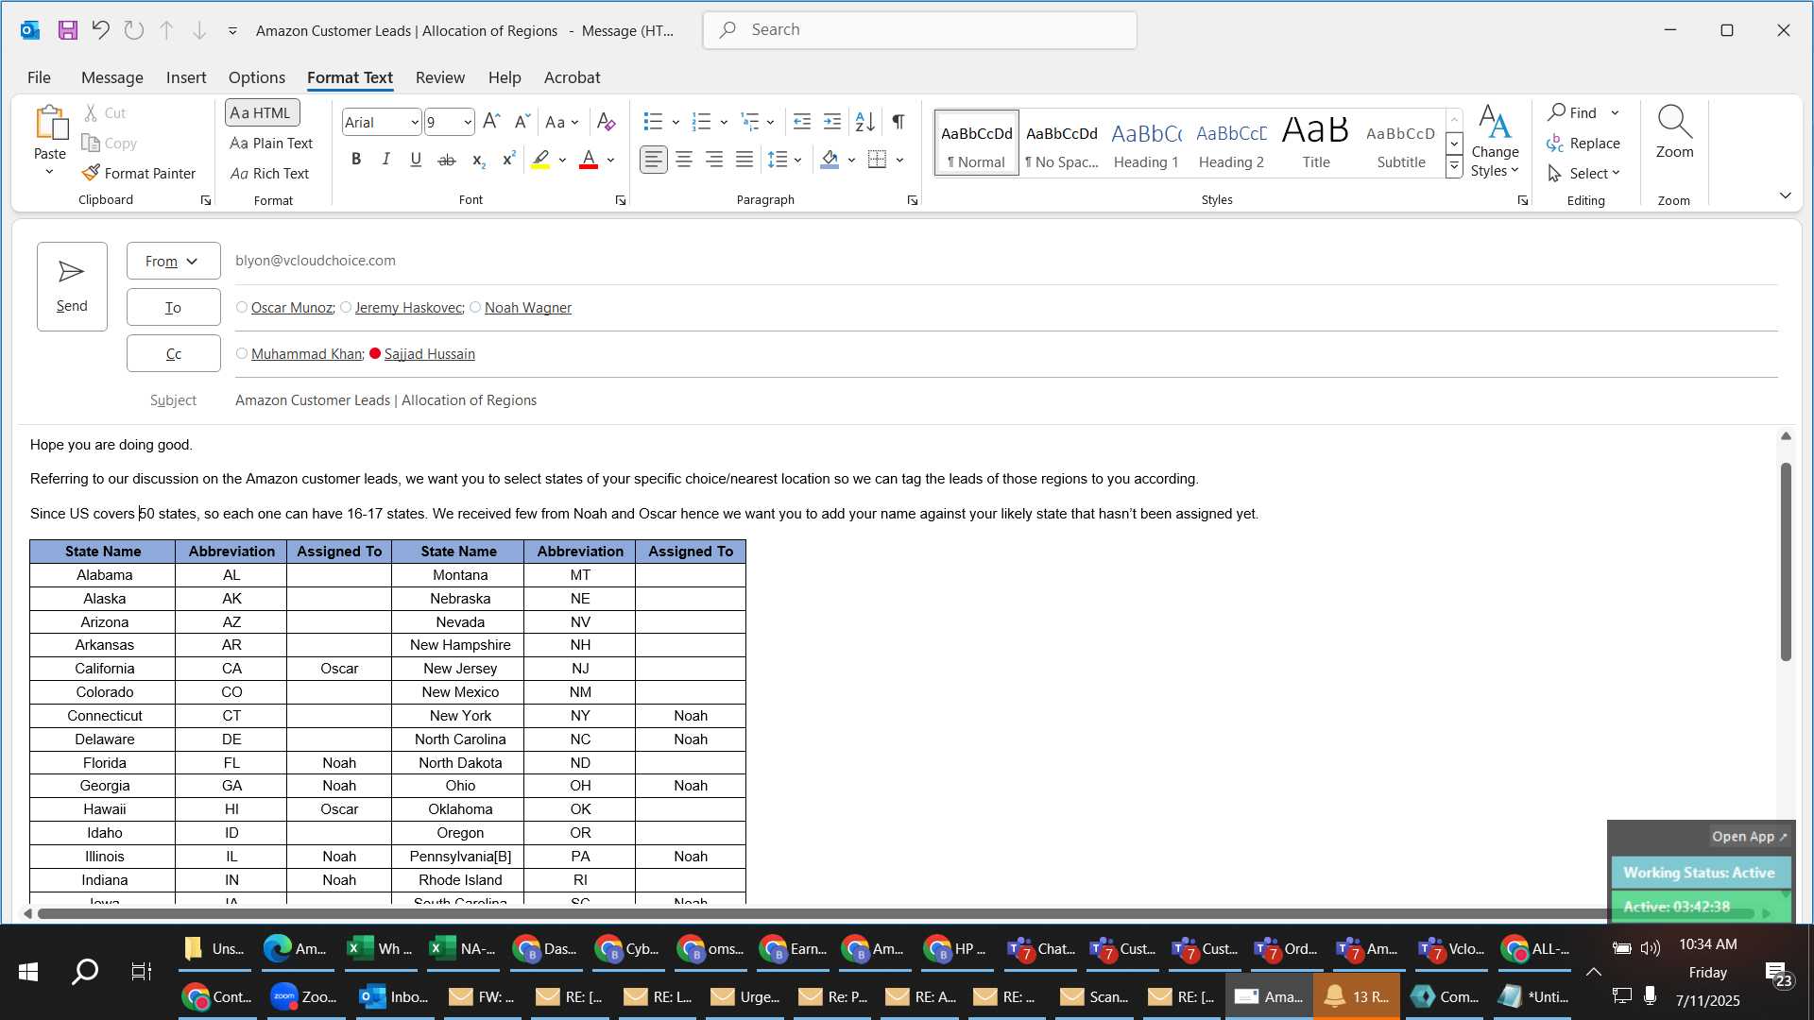Switch to the Message tab
This screenshot has height=1020, width=1814.
112,77
